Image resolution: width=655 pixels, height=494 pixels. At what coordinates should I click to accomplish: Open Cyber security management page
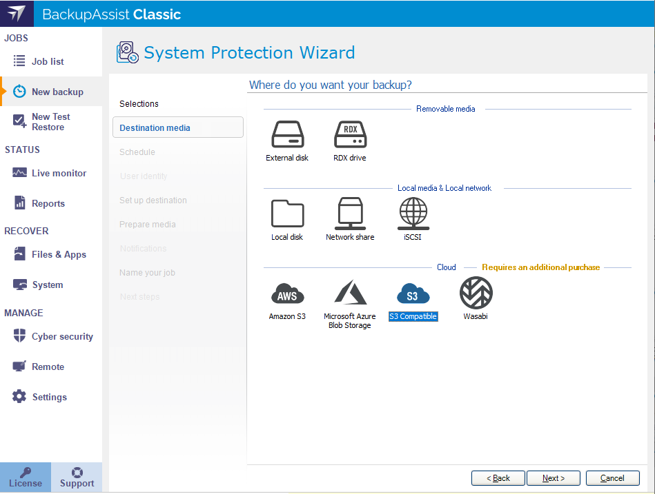(x=62, y=336)
